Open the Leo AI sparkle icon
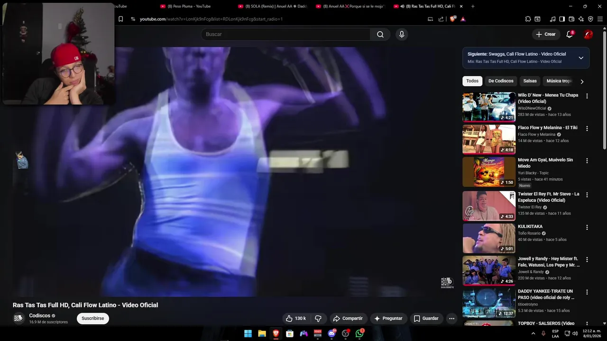The width and height of the screenshot is (607, 341). [581, 19]
